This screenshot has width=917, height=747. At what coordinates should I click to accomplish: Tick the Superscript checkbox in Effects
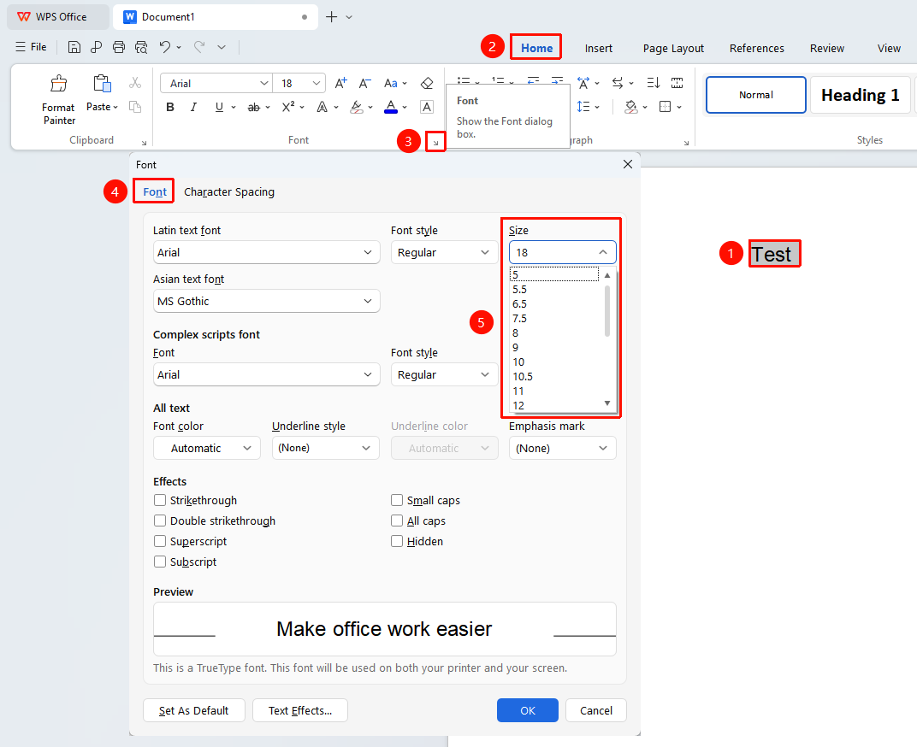tap(160, 541)
